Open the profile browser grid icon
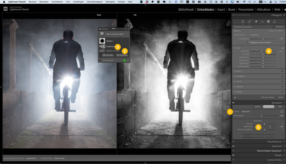The width and height of the screenshot is (286, 164). [x=282, y=111]
